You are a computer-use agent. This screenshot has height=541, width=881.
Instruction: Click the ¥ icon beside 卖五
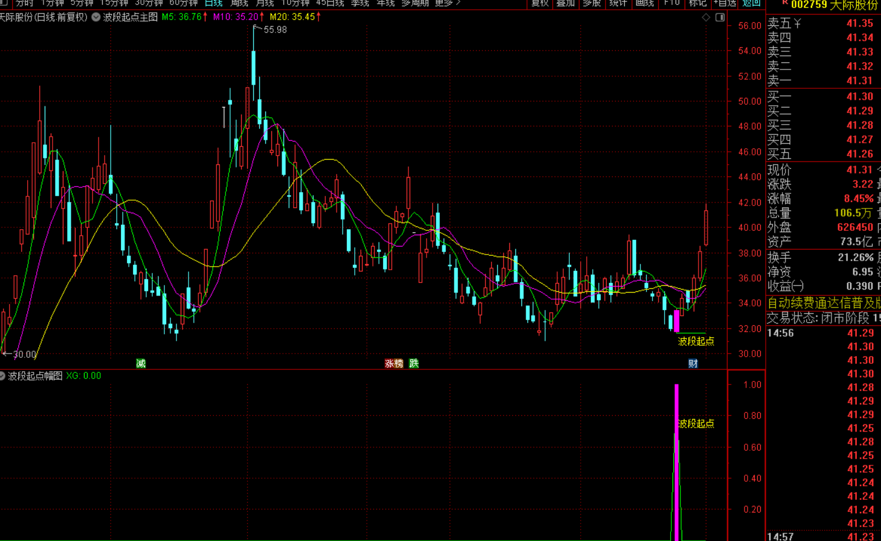pos(797,24)
